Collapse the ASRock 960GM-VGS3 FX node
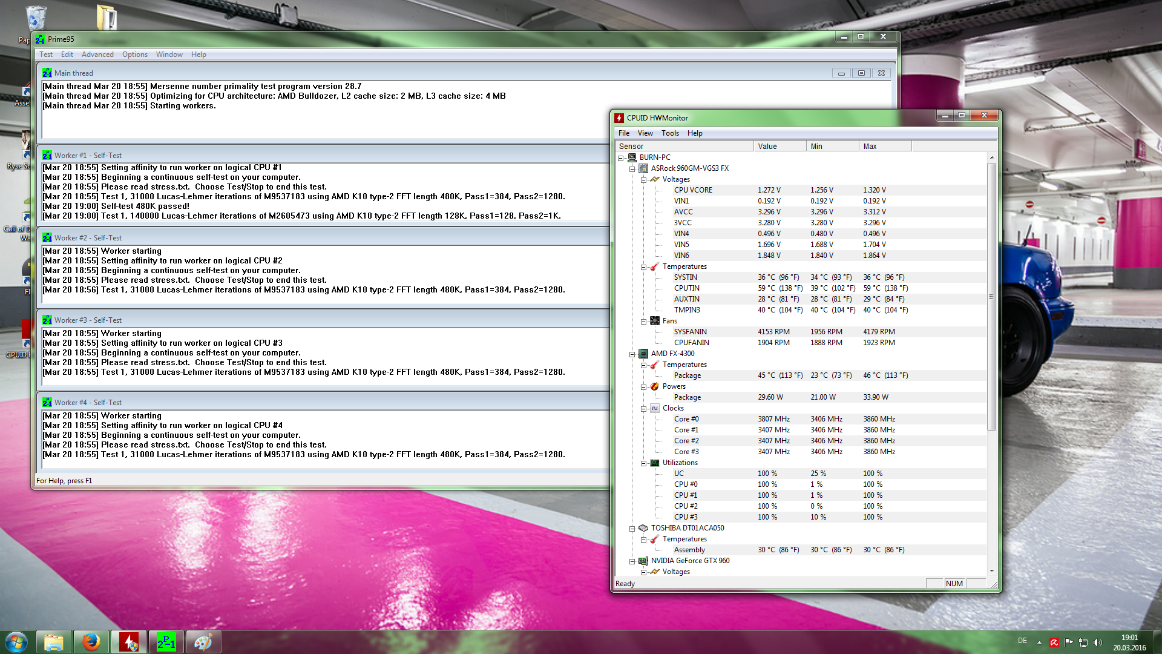This screenshot has height=654, width=1162. click(x=632, y=169)
